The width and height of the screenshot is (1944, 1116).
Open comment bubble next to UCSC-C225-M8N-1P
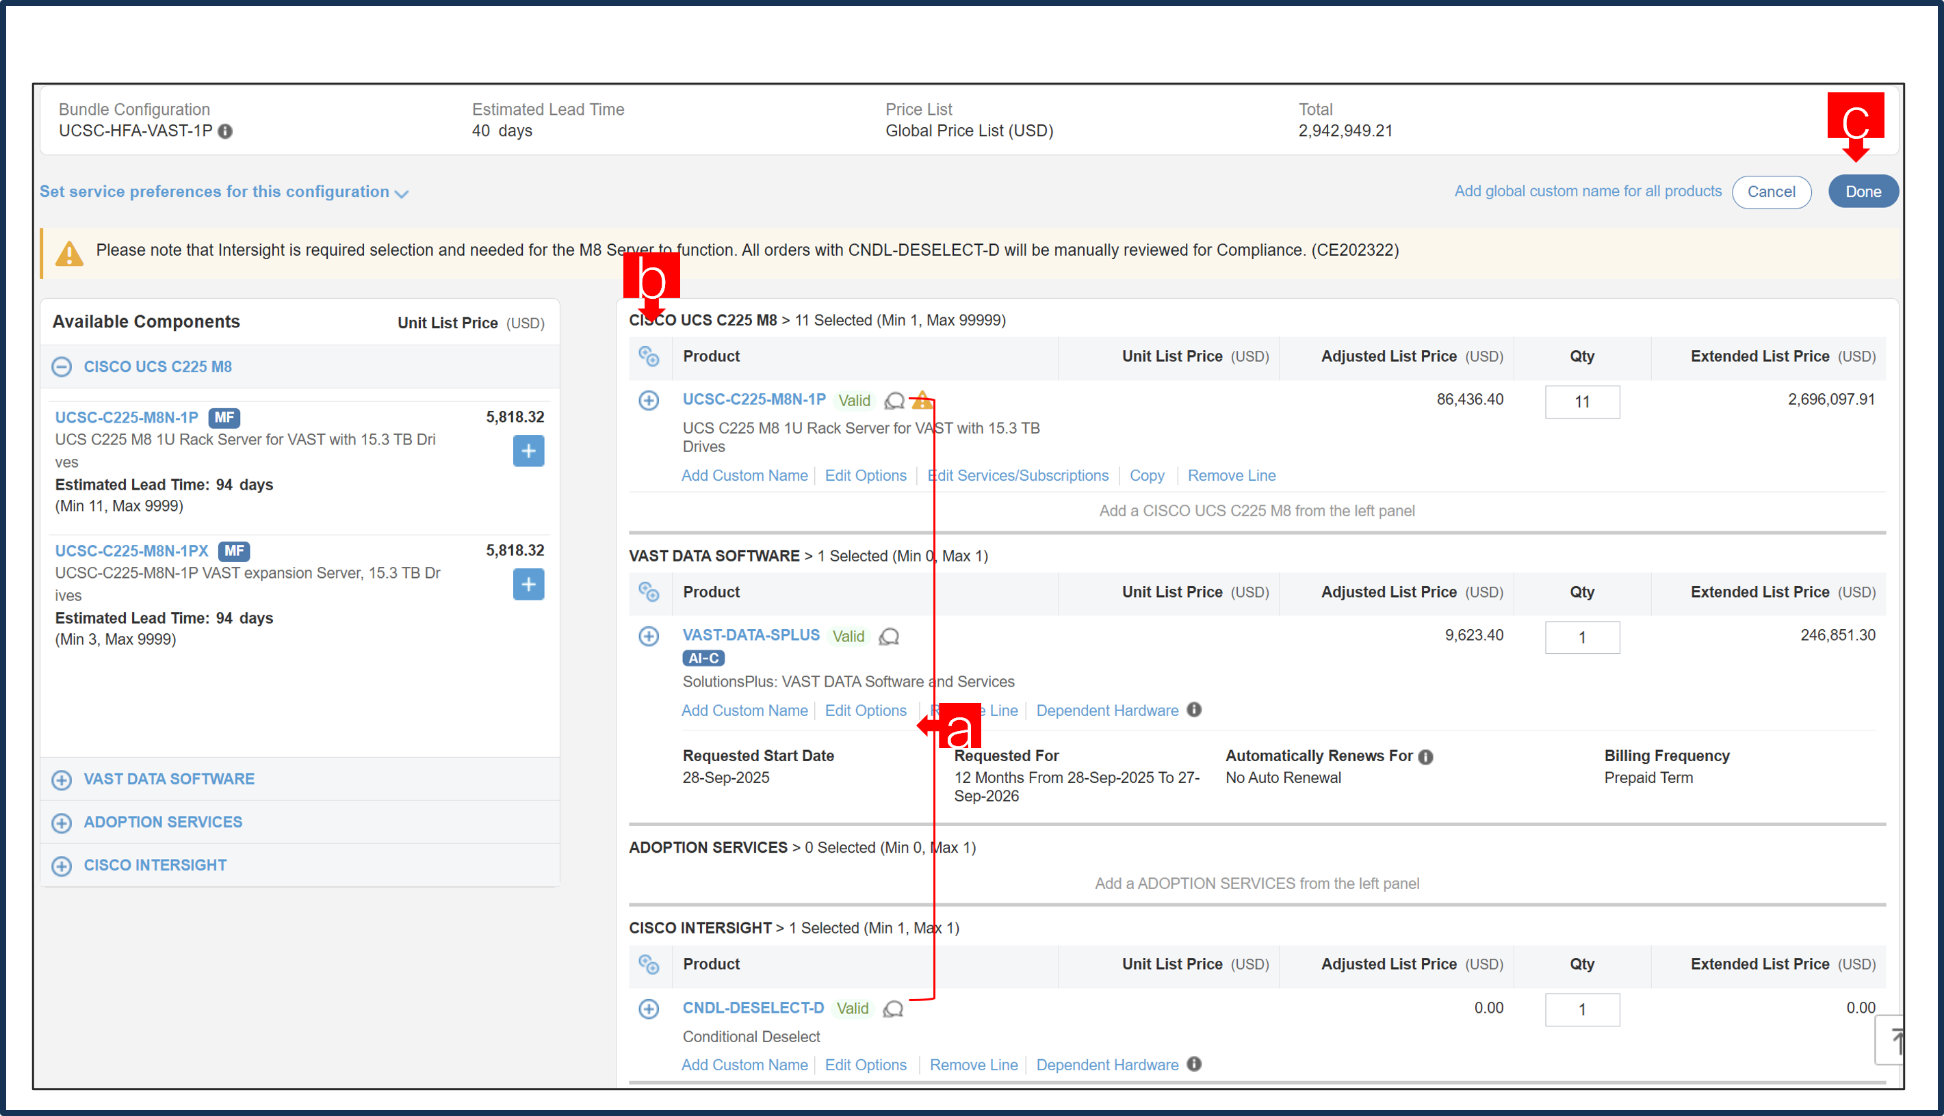pos(895,400)
